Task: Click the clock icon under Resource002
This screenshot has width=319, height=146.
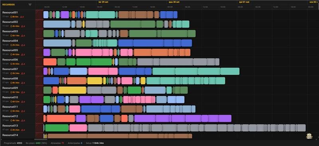Action: pyautogui.click(x=11, y=26)
